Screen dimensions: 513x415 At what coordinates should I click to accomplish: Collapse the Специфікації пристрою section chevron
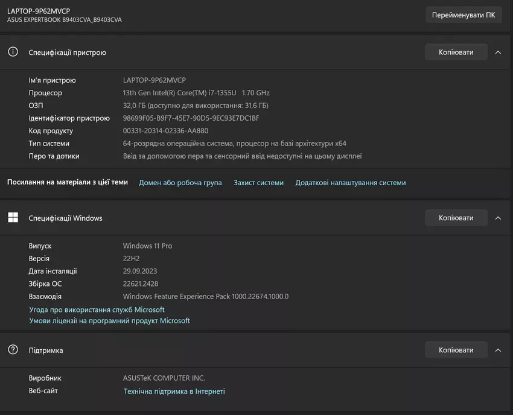click(x=498, y=52)
